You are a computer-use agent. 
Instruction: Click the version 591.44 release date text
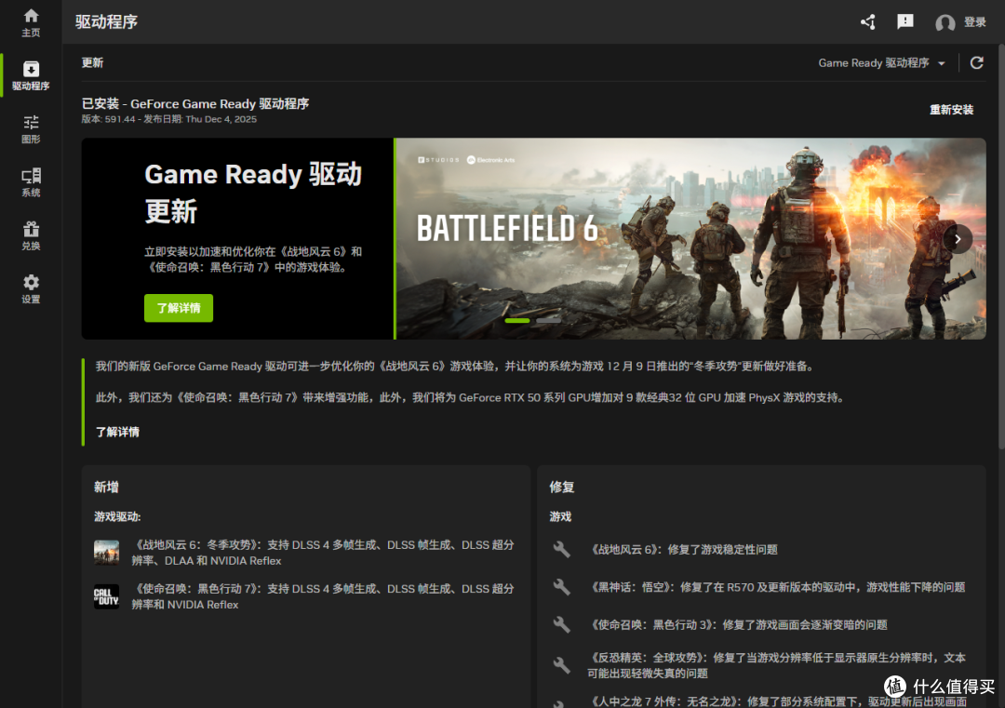[x=168, y=119]
